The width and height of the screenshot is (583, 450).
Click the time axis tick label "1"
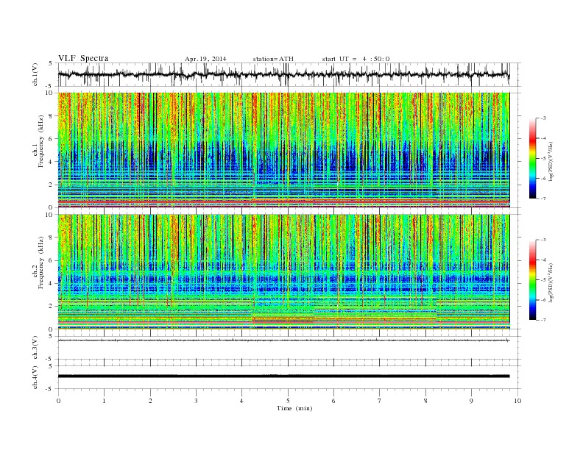click(104, 401)
